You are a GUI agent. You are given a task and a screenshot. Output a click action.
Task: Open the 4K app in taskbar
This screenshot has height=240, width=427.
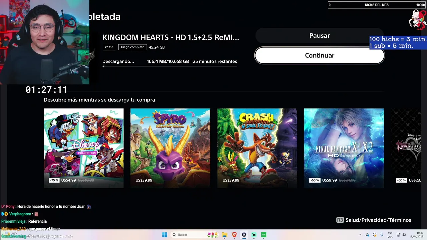(244, 235)
